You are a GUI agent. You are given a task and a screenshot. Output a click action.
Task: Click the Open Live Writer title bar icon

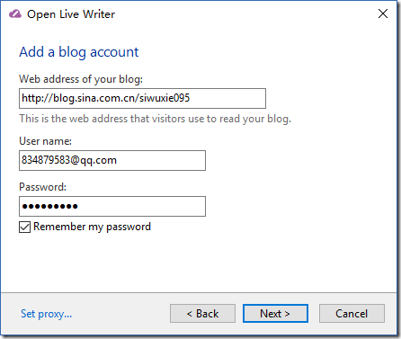[x=15, y=14]
